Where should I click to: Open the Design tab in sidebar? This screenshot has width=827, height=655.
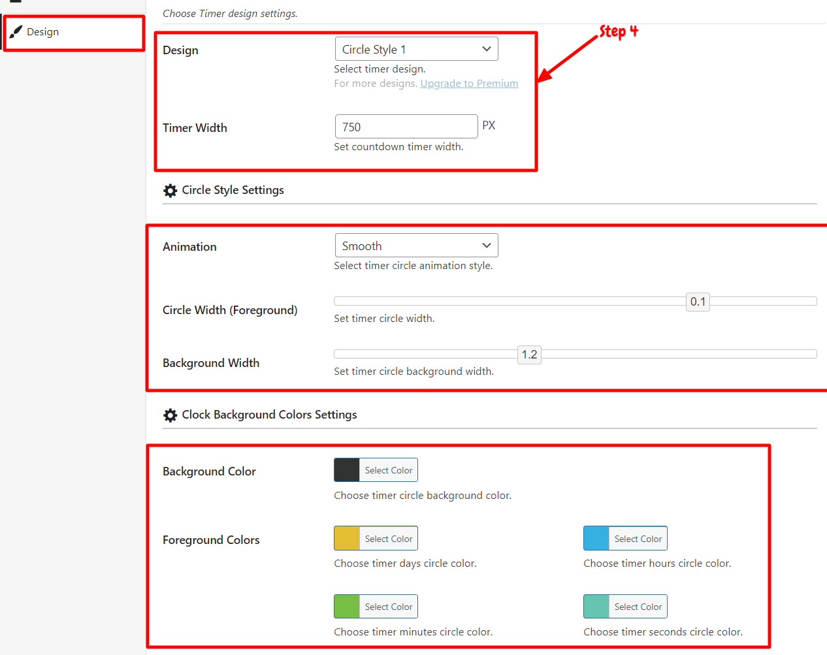tap(73, 32)
